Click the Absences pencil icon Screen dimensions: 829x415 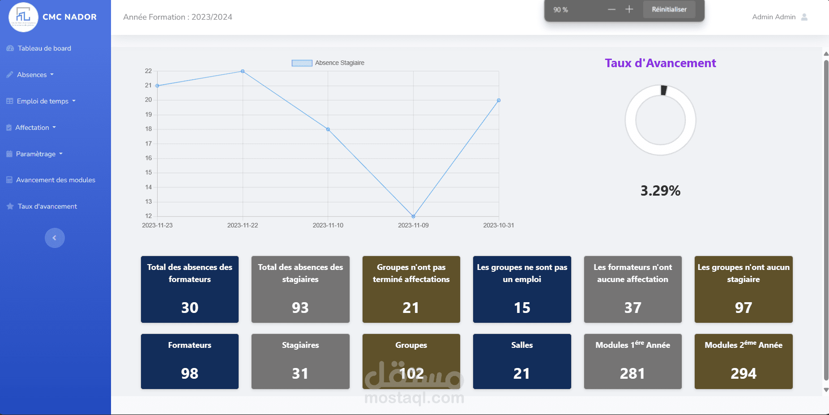(9, 75)
